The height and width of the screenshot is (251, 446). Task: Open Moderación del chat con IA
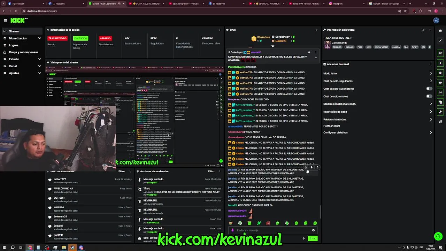tap(378, 104)
